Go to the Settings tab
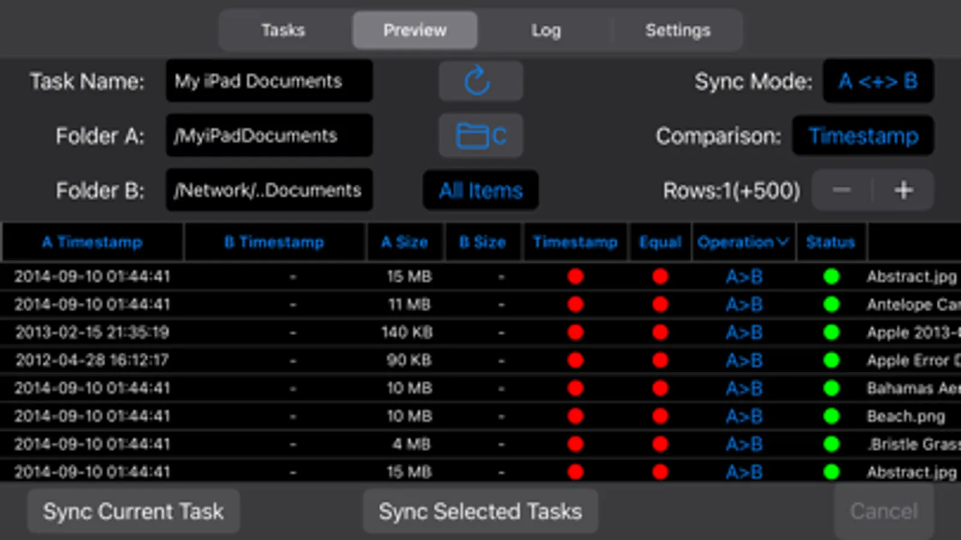This screenshot has height=540, width=961. click(677, 30)
